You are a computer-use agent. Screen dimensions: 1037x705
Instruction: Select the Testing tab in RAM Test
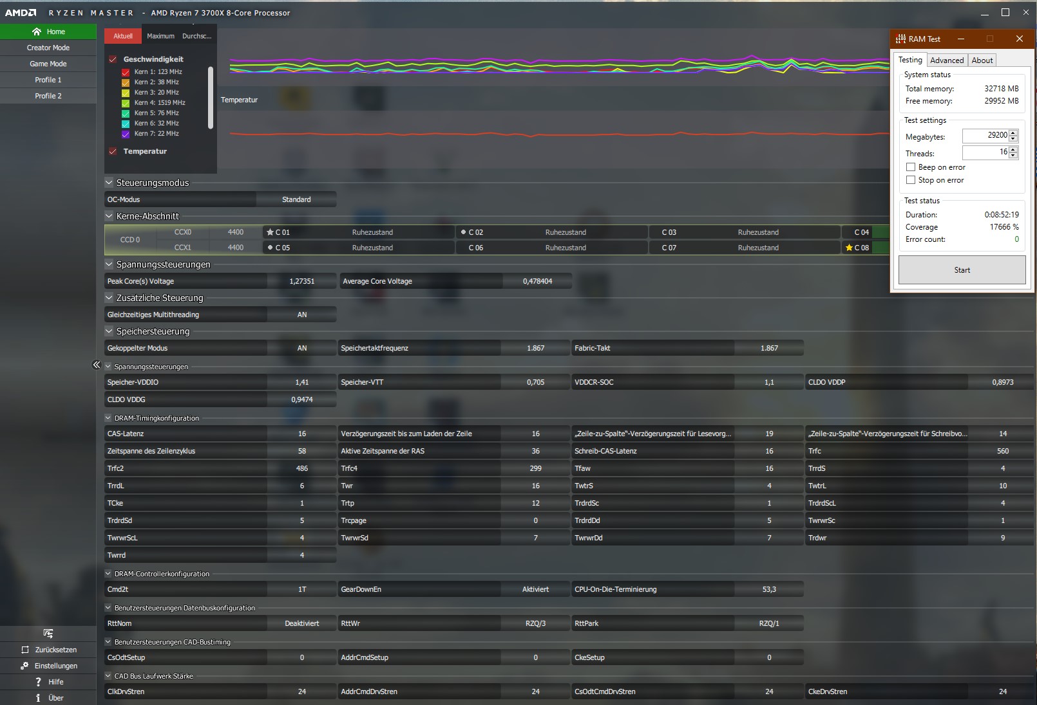click(x=910, y=60)
